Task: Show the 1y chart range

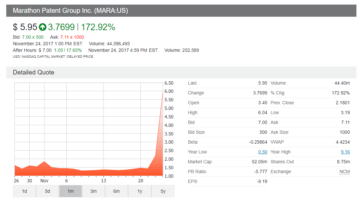Action: 140,191
